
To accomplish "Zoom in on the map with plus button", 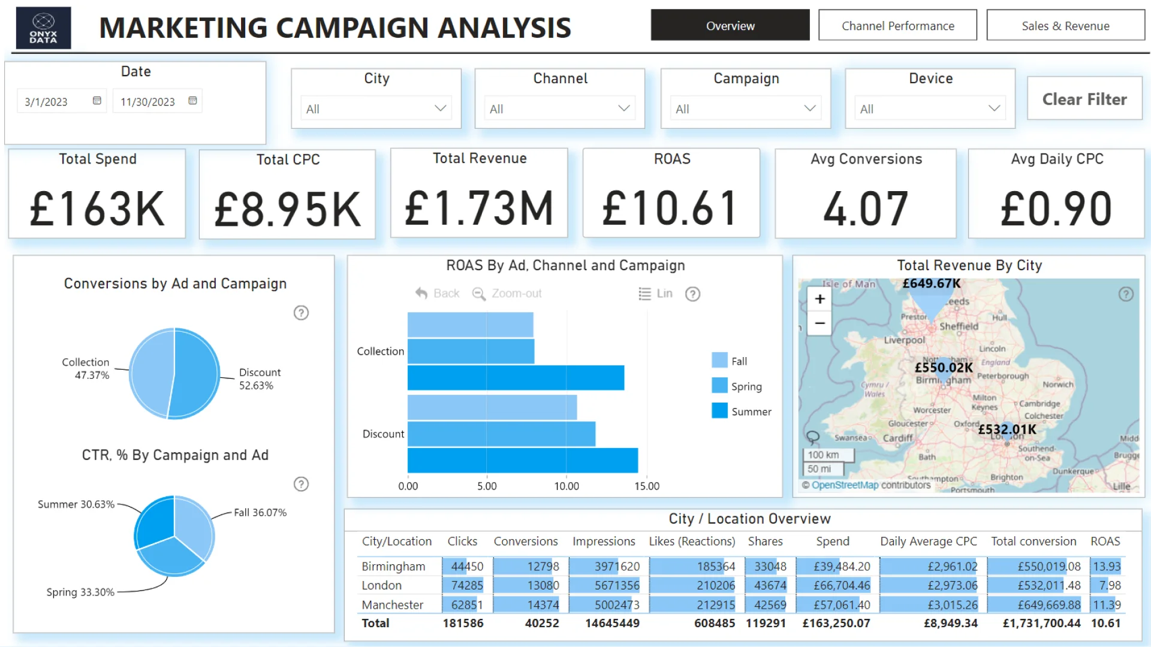I will tap(819, 299).
